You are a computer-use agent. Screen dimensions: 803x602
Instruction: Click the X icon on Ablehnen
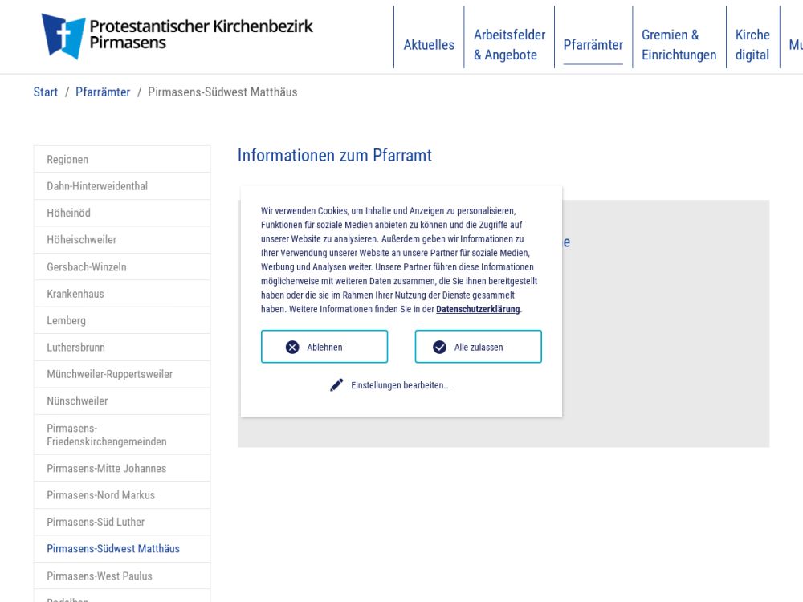(x=292, y=347)
